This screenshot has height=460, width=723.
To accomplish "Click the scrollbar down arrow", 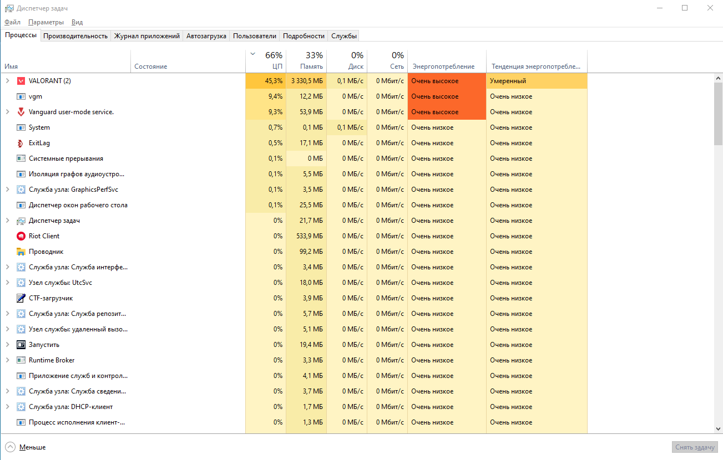I will (718, 429).
